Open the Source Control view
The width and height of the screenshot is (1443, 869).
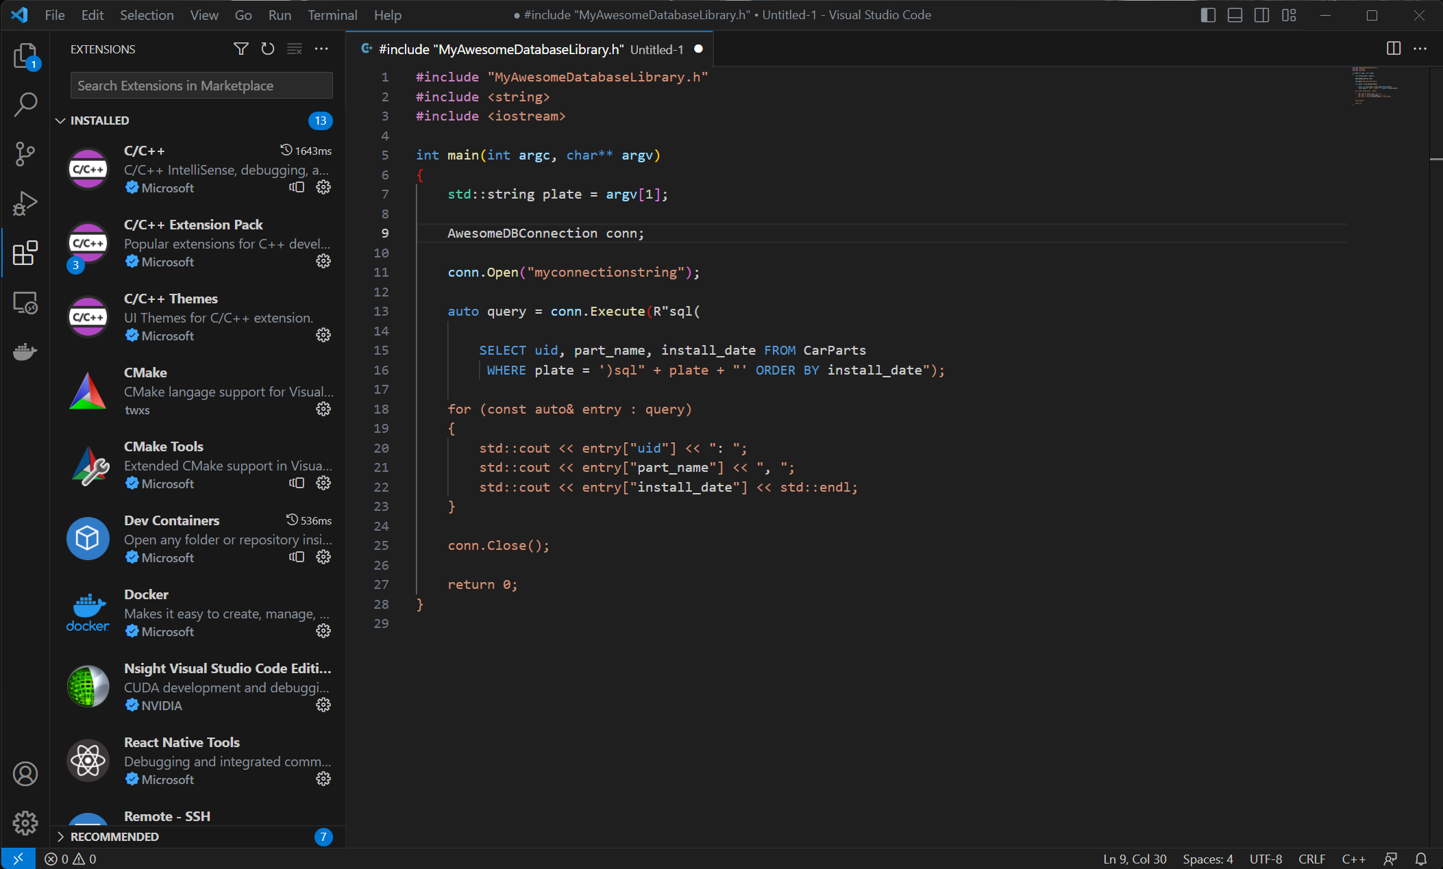coord(25,154)
